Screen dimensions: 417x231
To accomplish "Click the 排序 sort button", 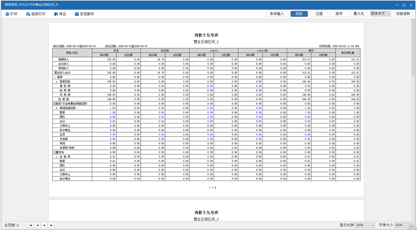I will tap(339, 14).
